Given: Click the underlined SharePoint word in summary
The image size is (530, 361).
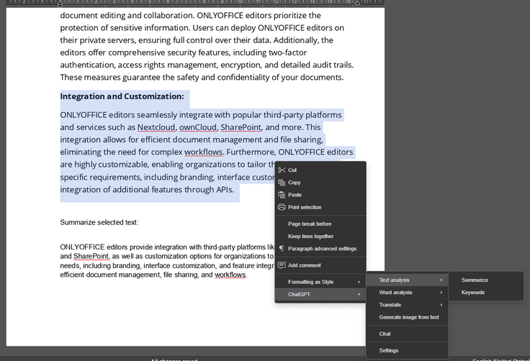Looking at the screenshot, I should tap(91, 256).
